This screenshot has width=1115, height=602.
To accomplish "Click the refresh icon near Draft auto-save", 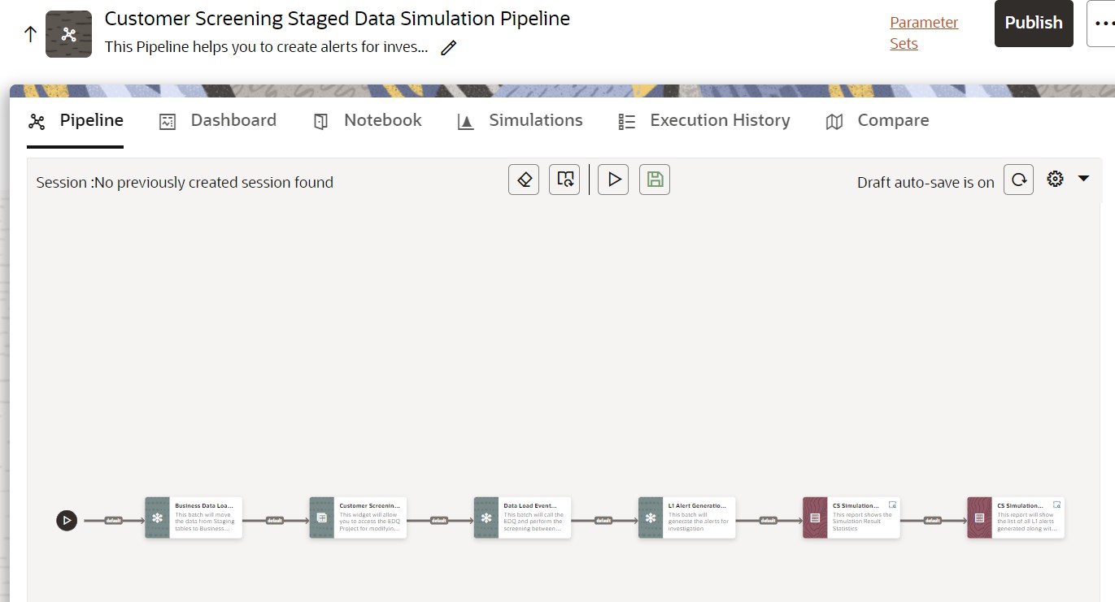I will (1018, 179).
